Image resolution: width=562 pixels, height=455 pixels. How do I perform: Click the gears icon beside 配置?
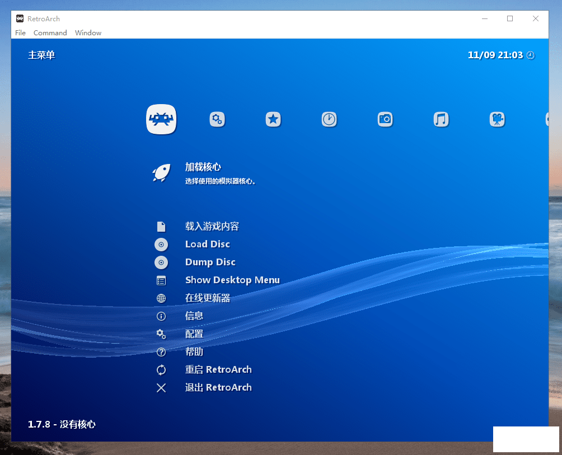pos(161,334)
